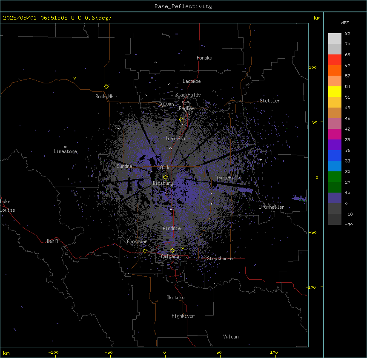
Task: Select the Limestone map label
Action: [65, 151]
